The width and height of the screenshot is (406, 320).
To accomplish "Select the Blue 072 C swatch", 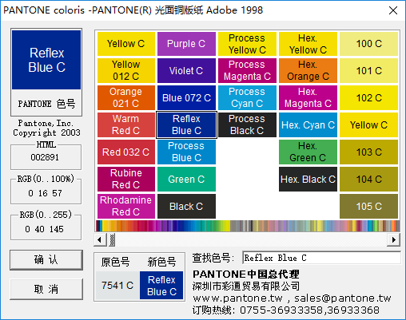I will 186,98.
